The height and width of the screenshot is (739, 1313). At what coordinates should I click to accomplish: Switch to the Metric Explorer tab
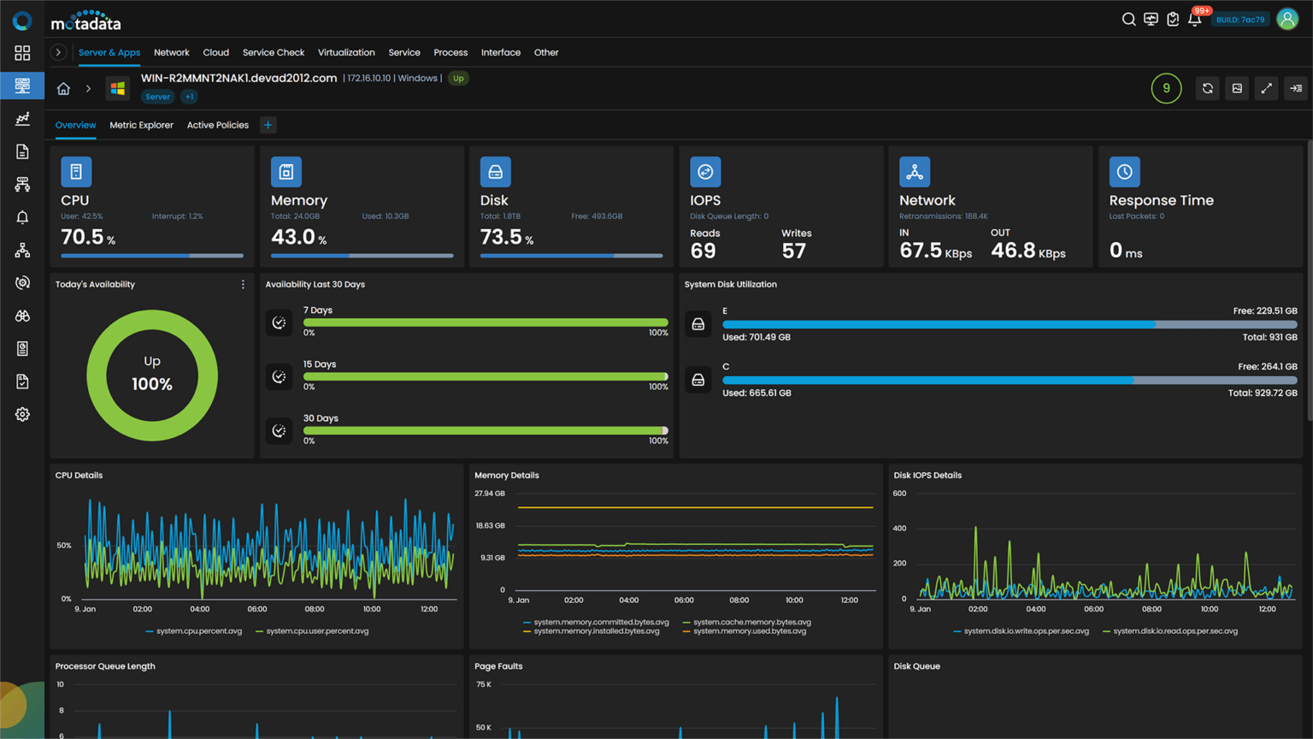point(141,125)
